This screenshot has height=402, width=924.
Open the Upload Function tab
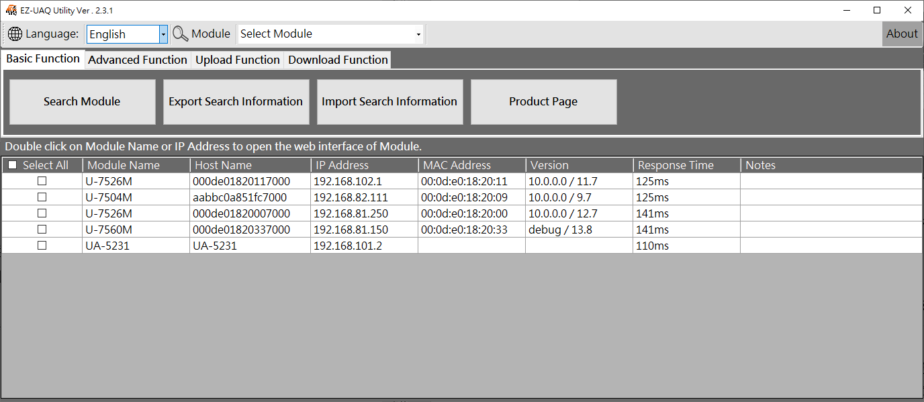[237, 60]
